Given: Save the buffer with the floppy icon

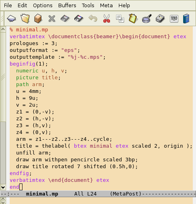Looking at the screenshot, I should click(x=65, y=19).
